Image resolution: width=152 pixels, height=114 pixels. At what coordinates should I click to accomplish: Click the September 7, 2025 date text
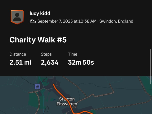(67, 21)
